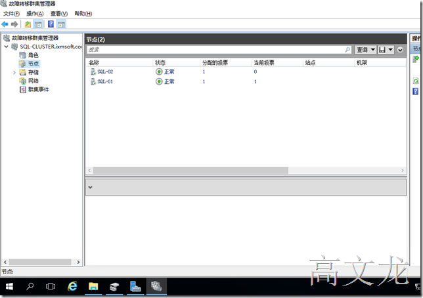
Task: Select 存储 in the tree
Action: click(x=33, y=72)
